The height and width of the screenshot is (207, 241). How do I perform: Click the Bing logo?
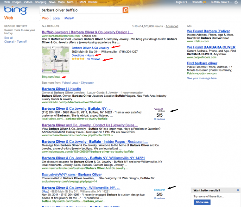pyautogui.click(x=16, y=10)
